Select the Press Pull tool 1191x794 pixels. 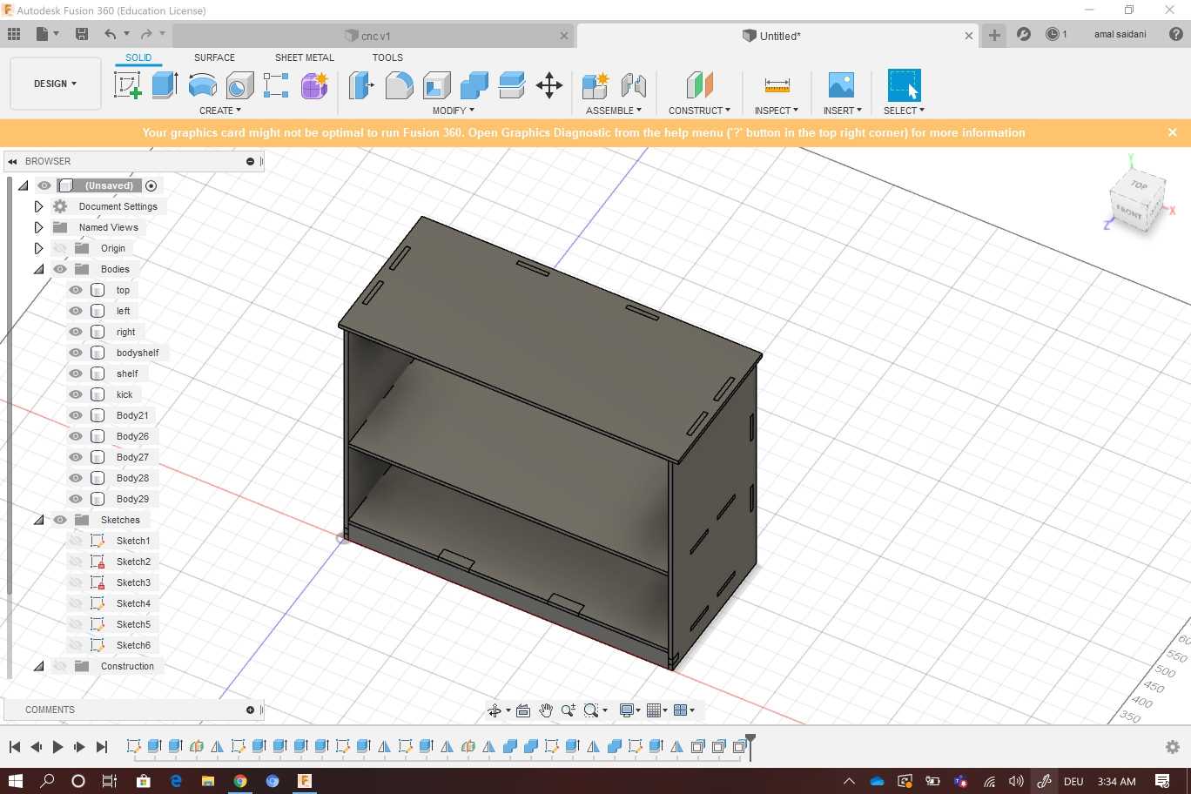(x=361, y=85)
